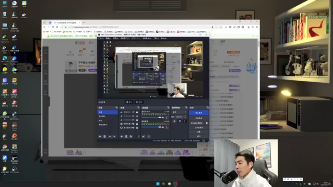Viewport: 333px width, 187px height.
Task: Open the browser home page icon
Action: (57, 27)
